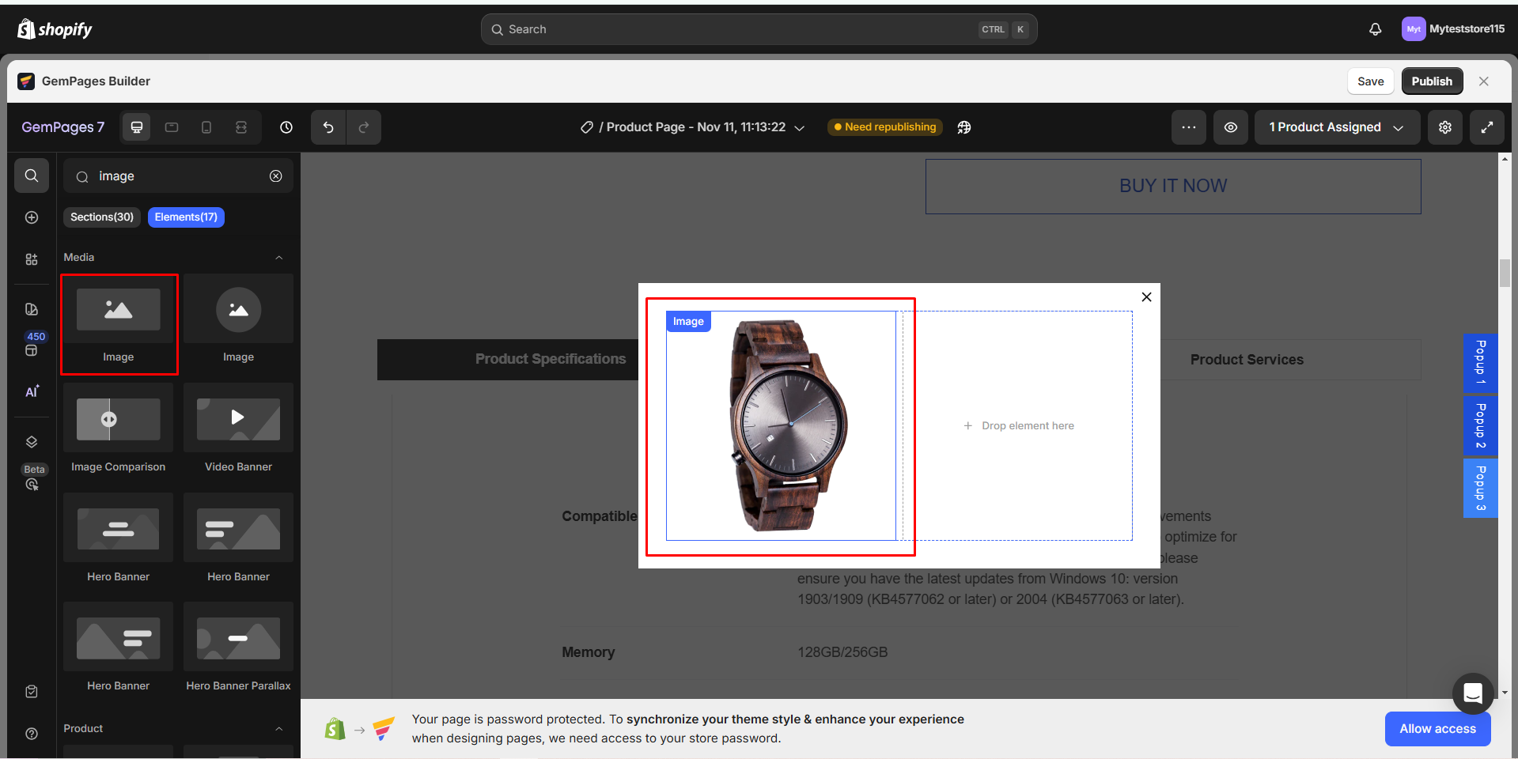Close the GemPages Builder app
Viewport: 1518px width, 759px height.
pos(1484,81)
